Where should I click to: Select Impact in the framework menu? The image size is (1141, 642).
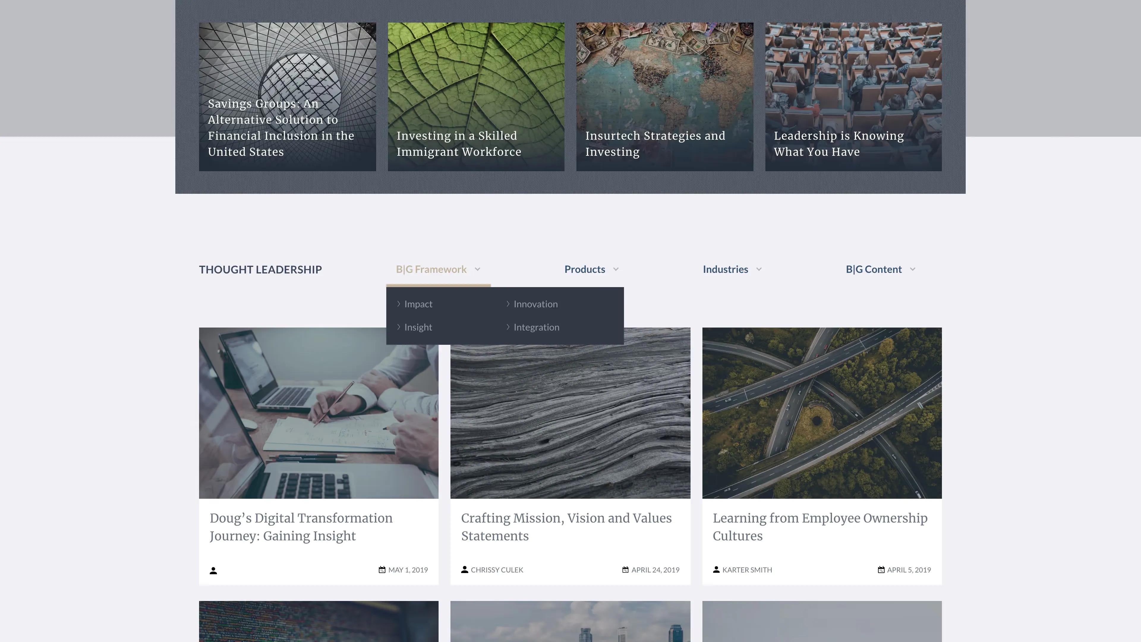418,304
